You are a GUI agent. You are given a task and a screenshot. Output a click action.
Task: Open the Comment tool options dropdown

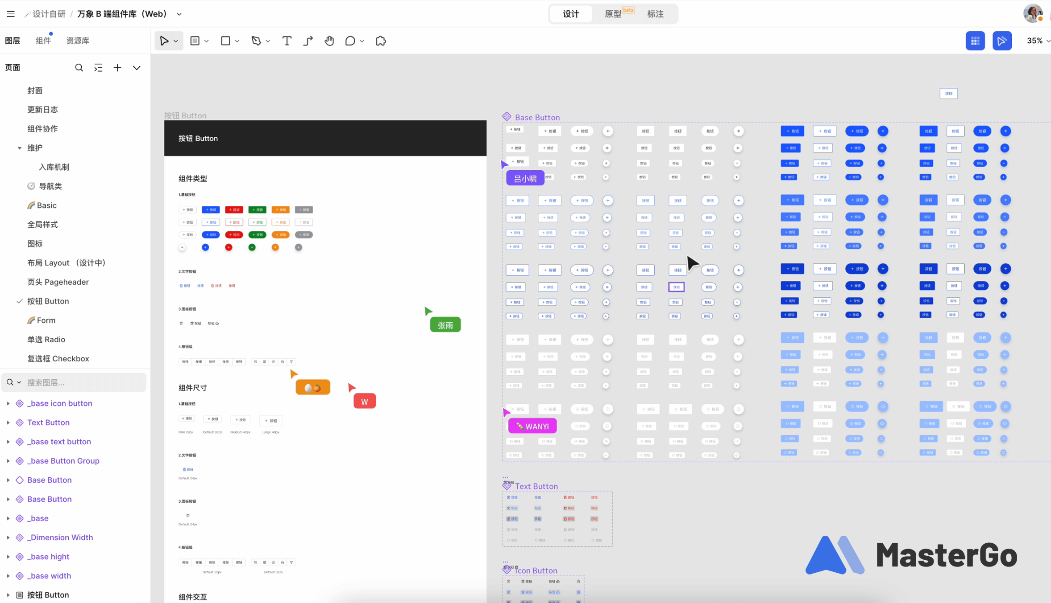click(362, 41)
